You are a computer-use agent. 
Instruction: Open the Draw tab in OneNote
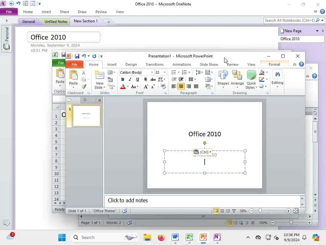(82, 12)
